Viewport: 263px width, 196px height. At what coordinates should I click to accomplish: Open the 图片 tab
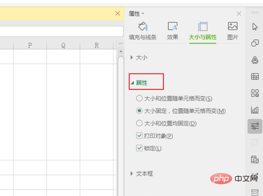[x=233, y=31]
